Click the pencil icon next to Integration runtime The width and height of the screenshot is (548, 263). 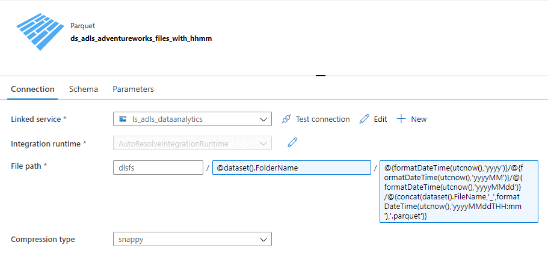[x=292, y=142]
